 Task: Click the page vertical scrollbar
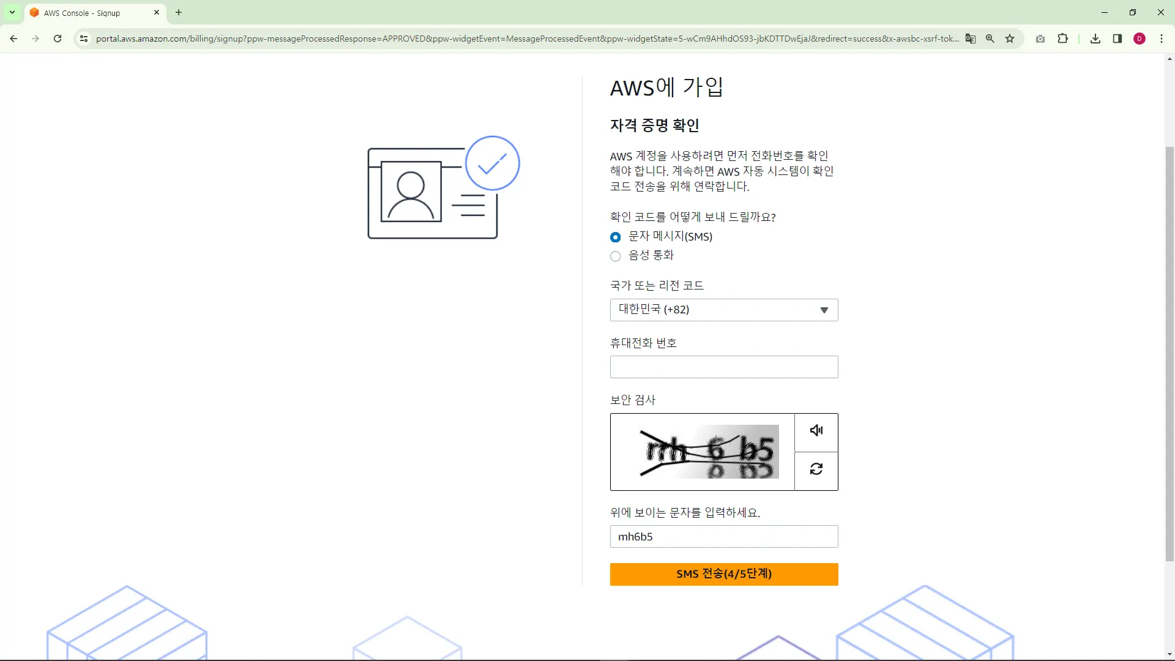coord(1169,354)
